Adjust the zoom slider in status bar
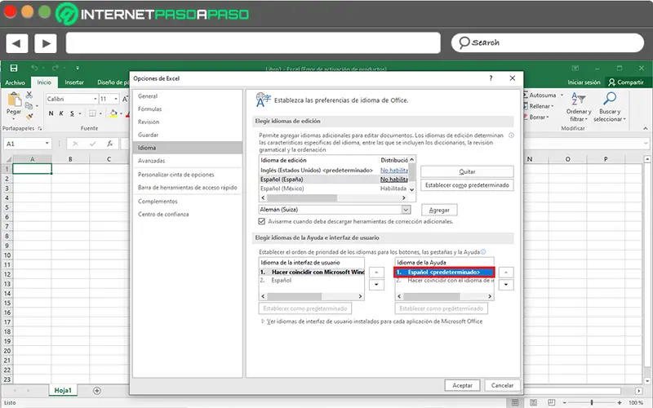The width and height of the screenshot is (653, 408). tap(591, 402)
